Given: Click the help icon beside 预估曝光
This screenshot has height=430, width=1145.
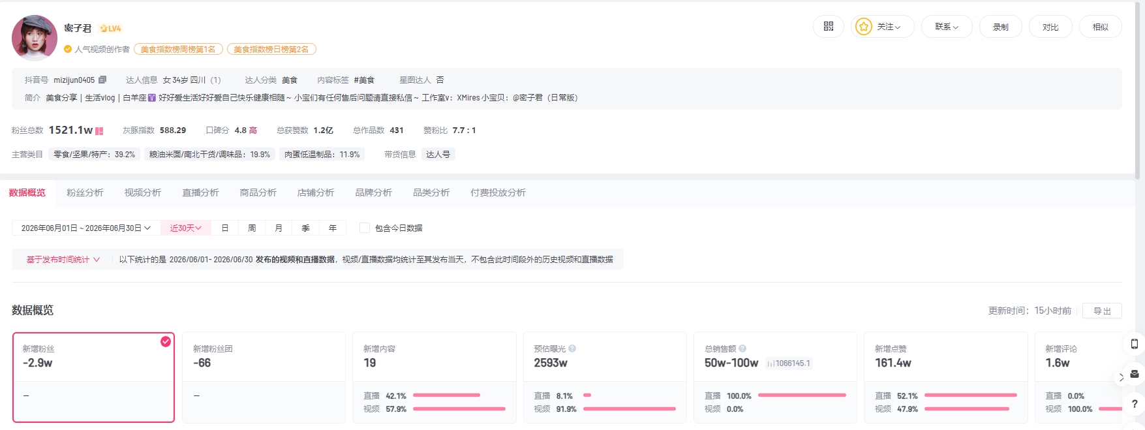Looking at the screenshot, I should (572, 348).
